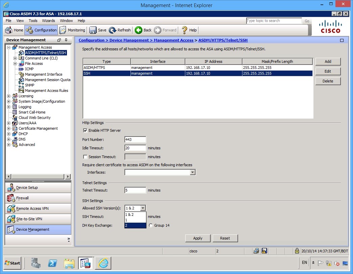The image size is (353, 274).
Task: Open the Wizards menu
Action: [x=48, y=21]
